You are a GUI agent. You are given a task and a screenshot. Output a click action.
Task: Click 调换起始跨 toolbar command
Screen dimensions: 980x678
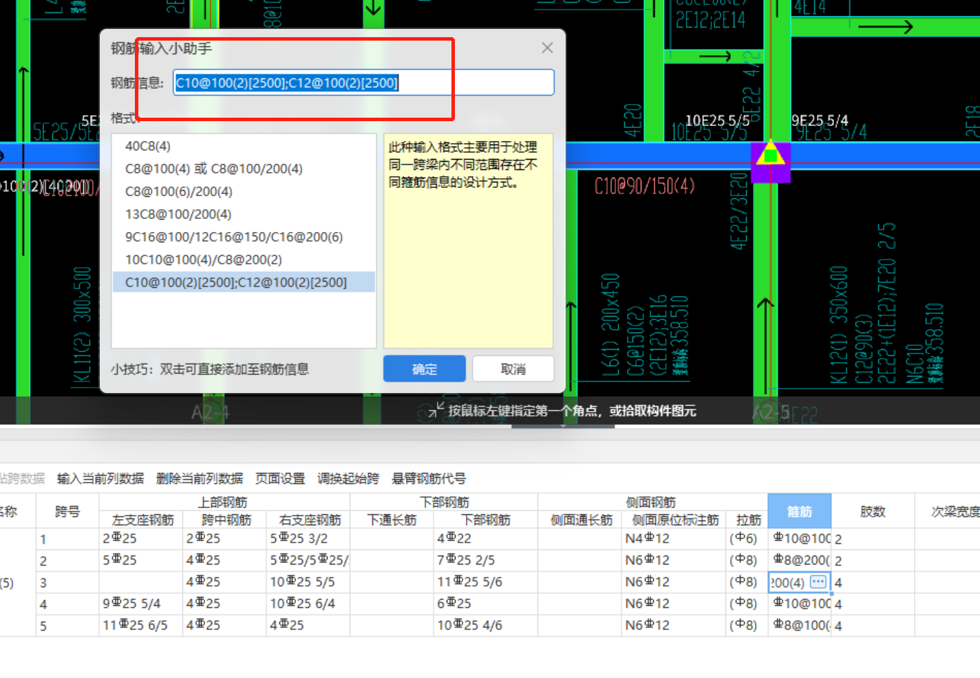pyautogui.click(x=348, y=478)
